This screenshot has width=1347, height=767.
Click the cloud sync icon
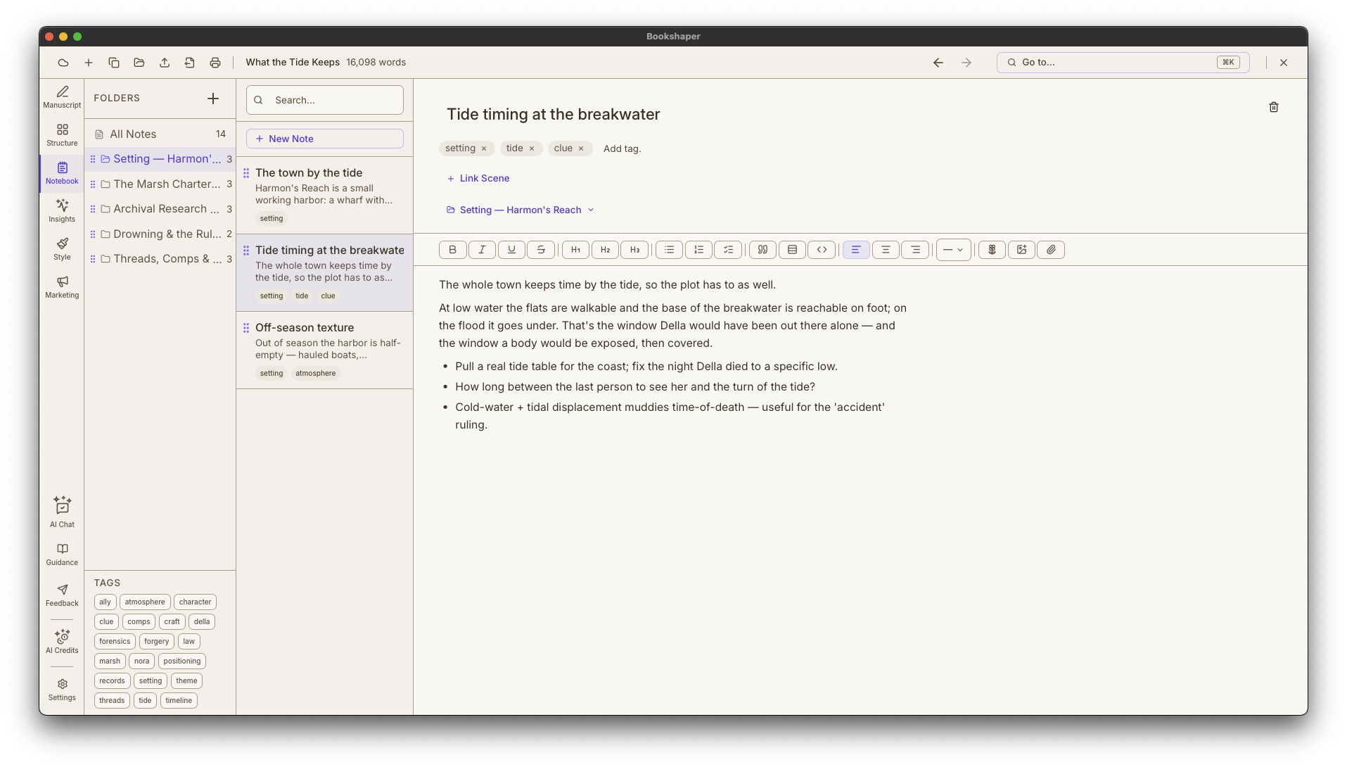coord(63,63)
